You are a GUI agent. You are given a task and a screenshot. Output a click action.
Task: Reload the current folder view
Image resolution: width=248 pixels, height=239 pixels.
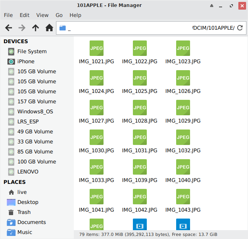click(240, 28)
